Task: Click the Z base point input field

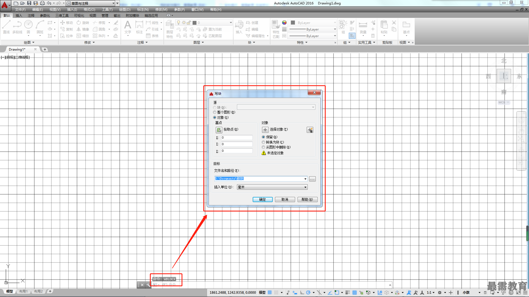Action: click(237, 151)
